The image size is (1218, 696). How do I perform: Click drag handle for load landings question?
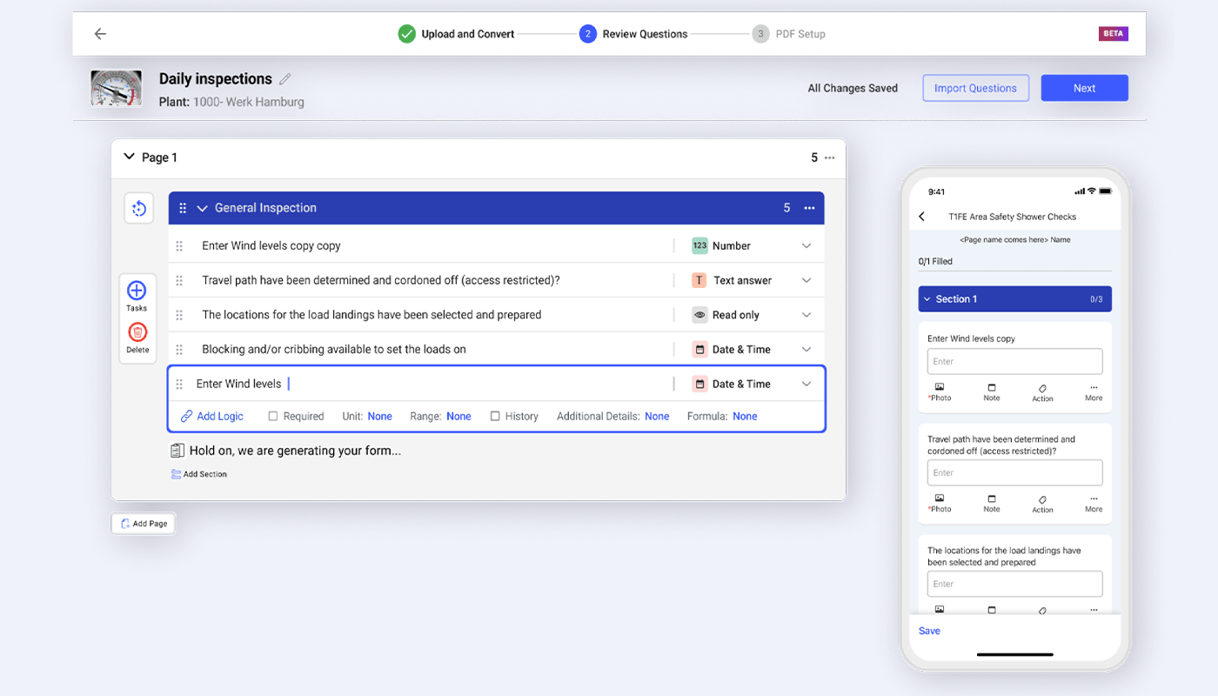tap(179, 315)
